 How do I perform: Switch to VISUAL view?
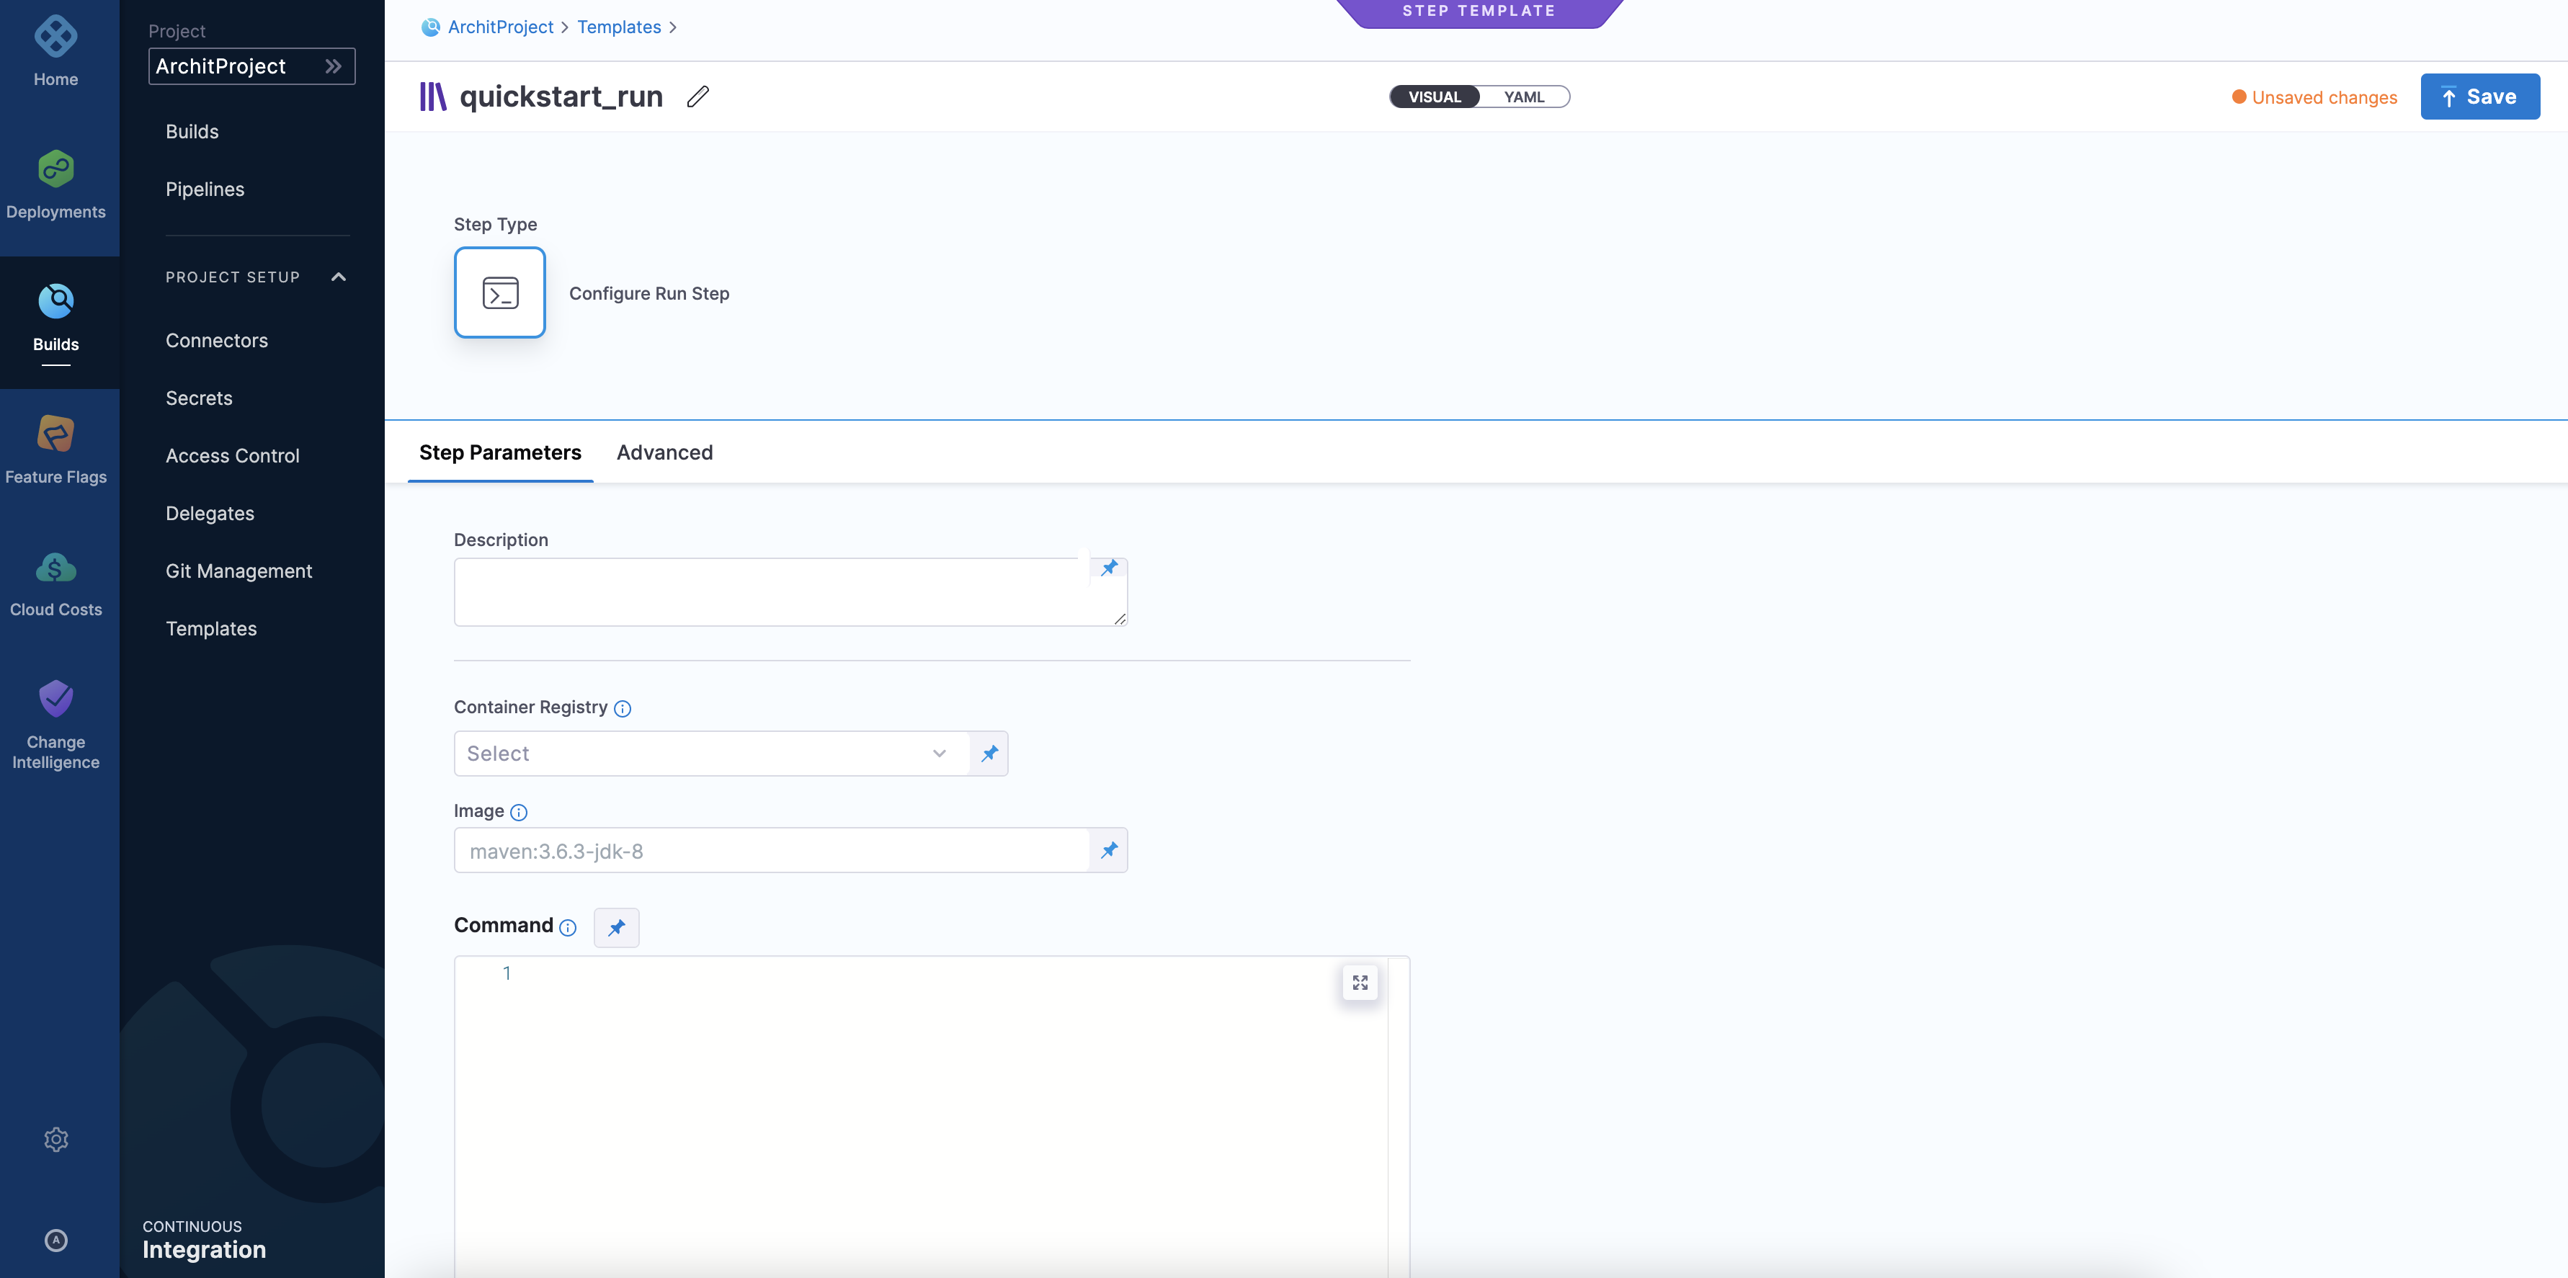(x=1435, y=97)
